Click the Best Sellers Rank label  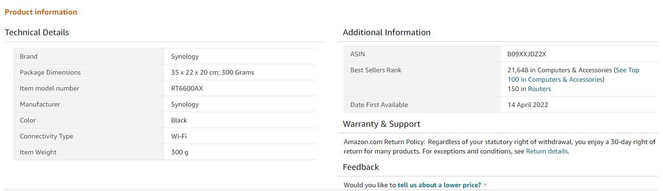coord(376,70)
